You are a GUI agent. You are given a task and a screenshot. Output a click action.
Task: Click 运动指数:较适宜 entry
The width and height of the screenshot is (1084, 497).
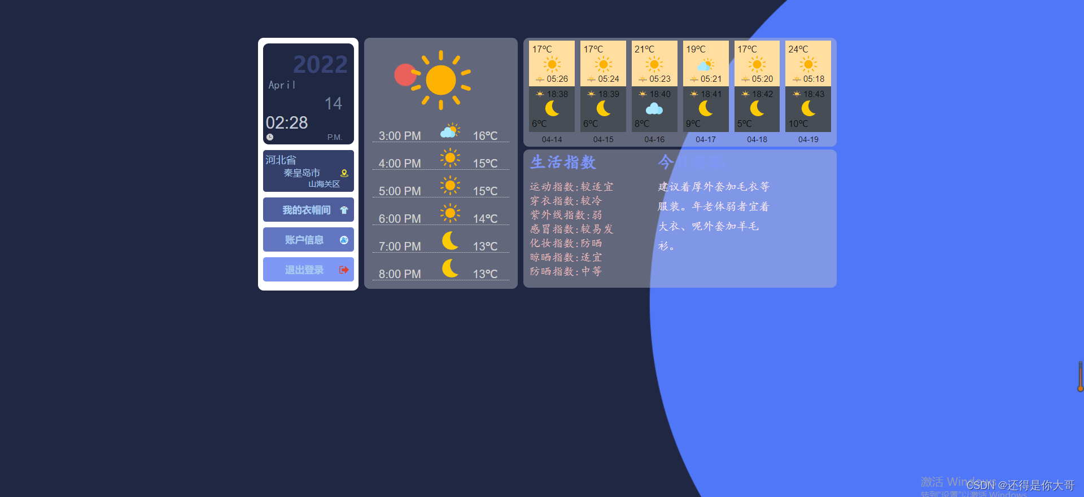coord(571,187)
